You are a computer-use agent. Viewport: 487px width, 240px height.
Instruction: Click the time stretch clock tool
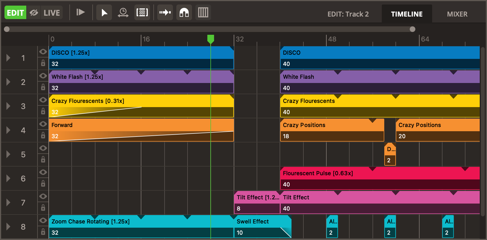pyautogui.click(x=123, y=13)
